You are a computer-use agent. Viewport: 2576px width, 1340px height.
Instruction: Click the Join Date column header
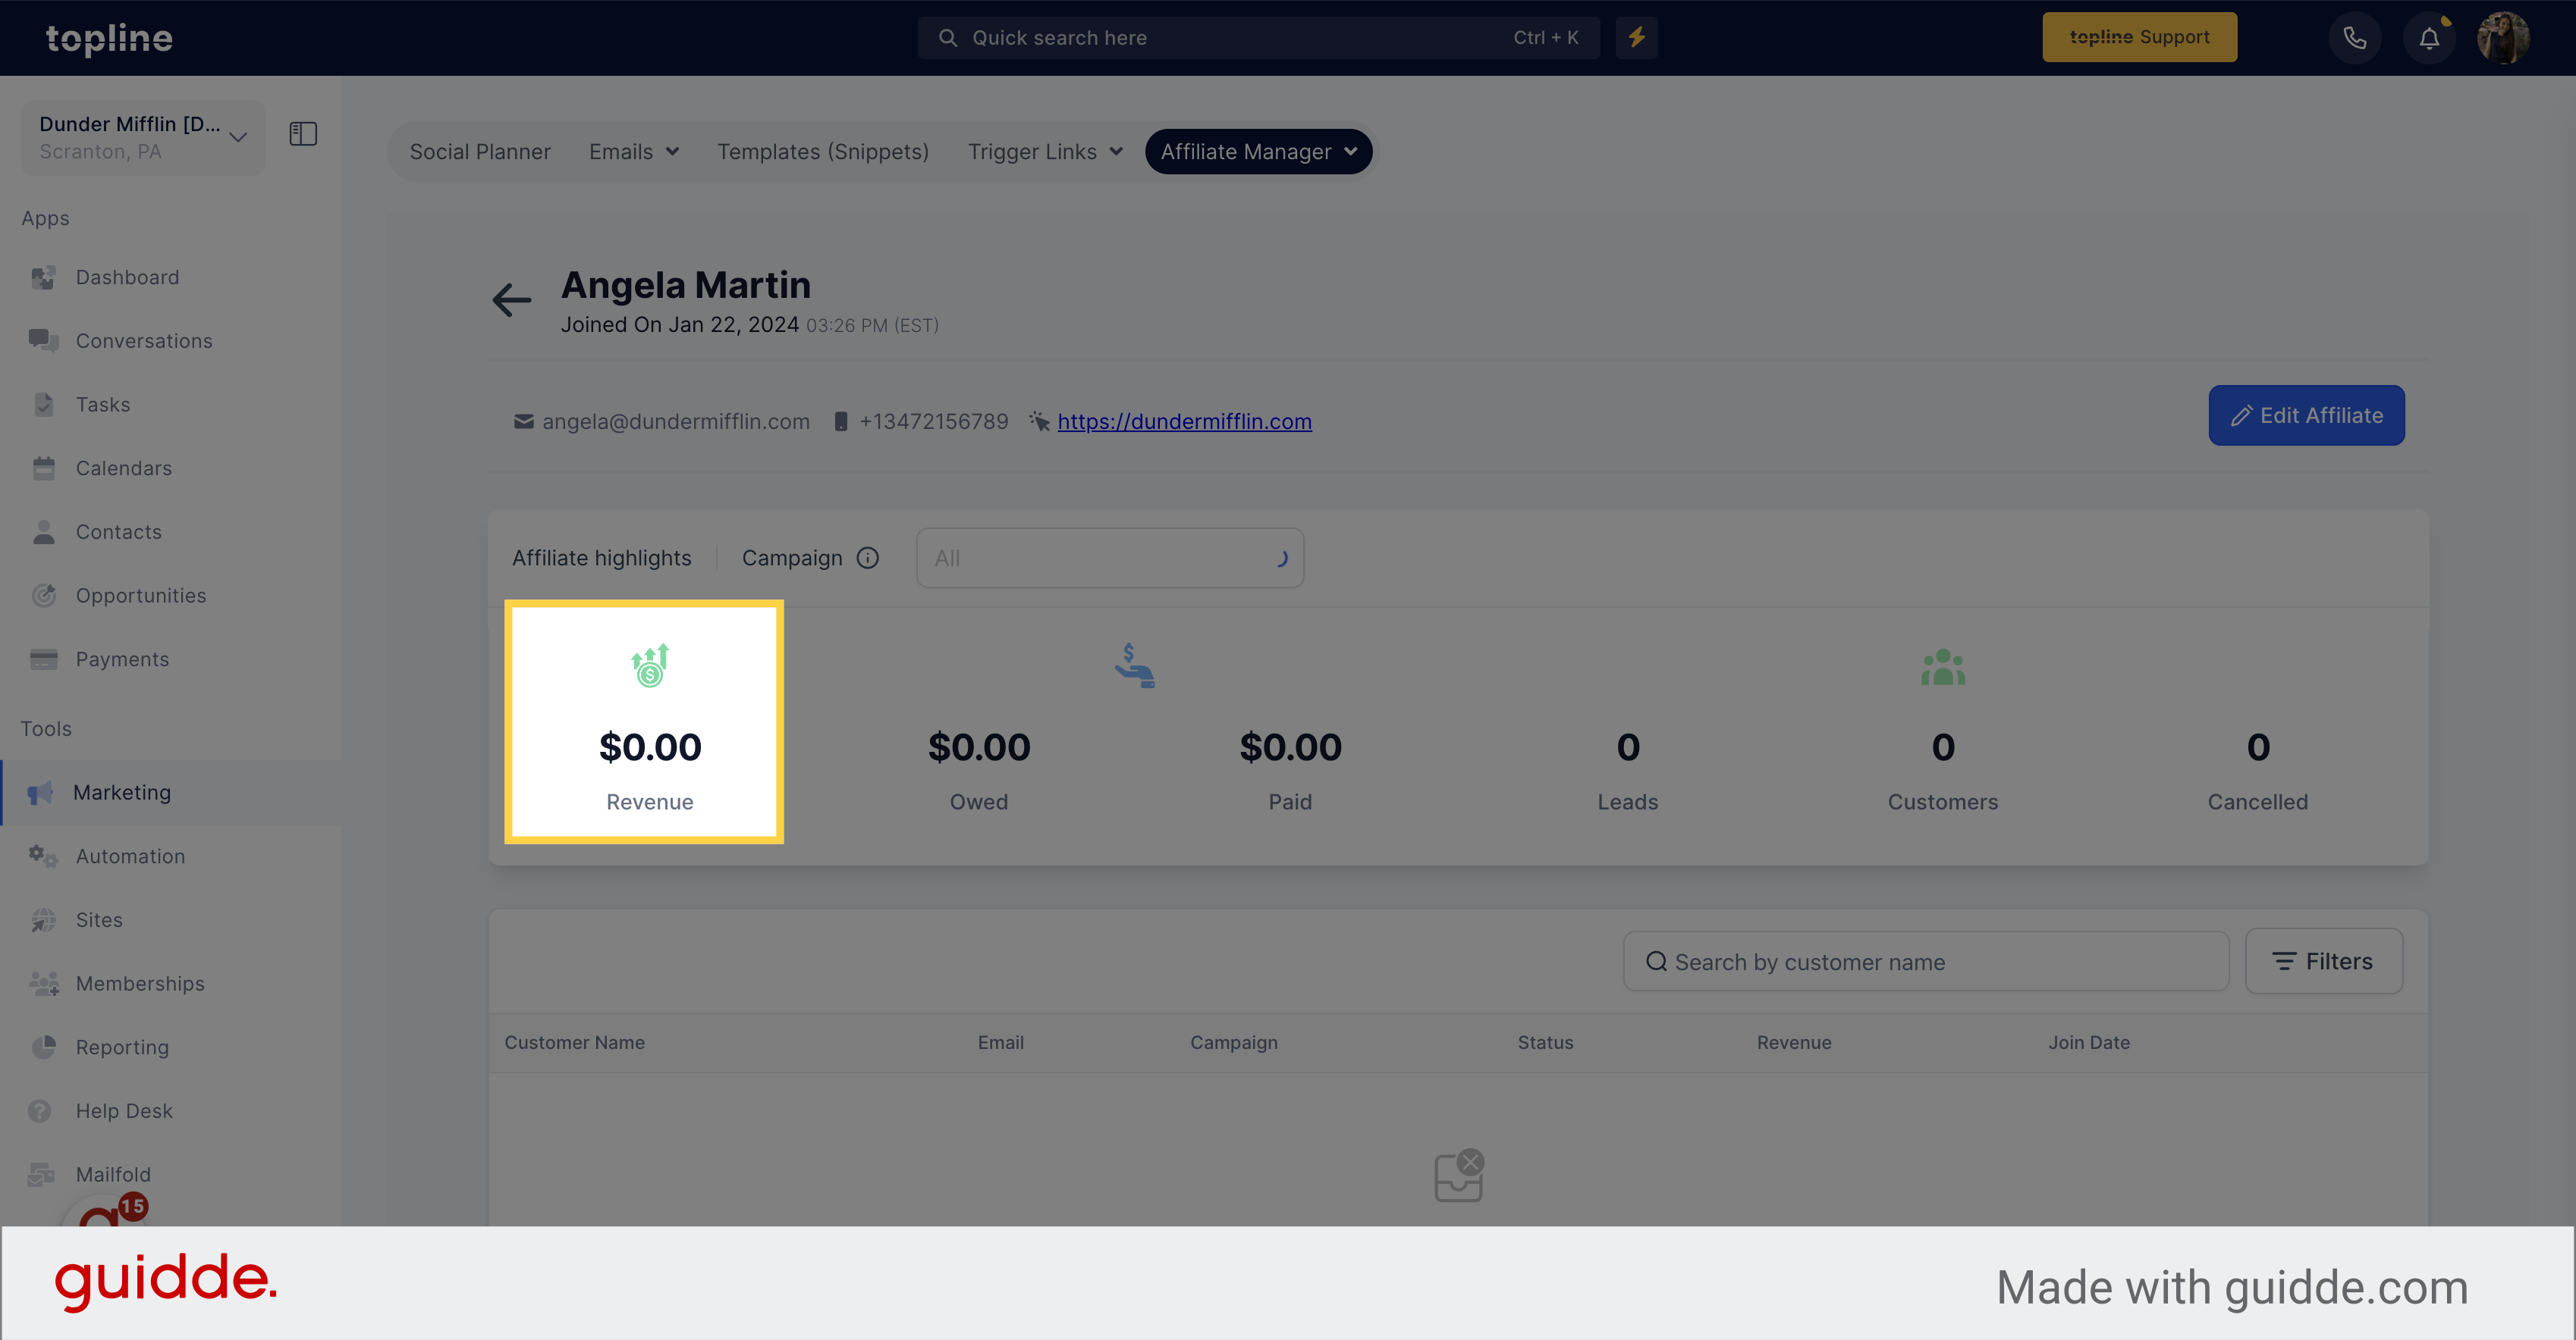2089,1042
